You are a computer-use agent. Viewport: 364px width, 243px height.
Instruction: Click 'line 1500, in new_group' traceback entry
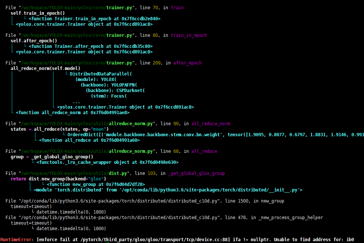pos(145,201)
